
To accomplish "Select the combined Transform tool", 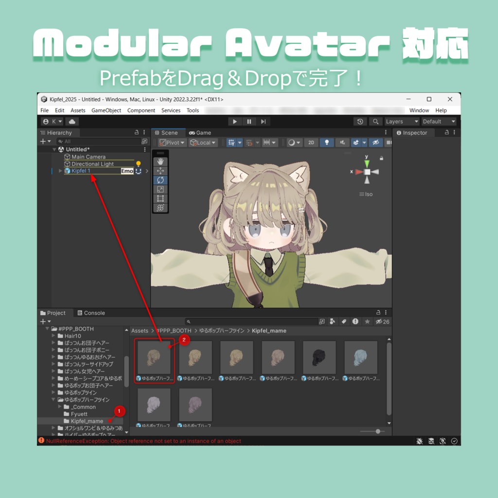I will (x=160, y=208).
